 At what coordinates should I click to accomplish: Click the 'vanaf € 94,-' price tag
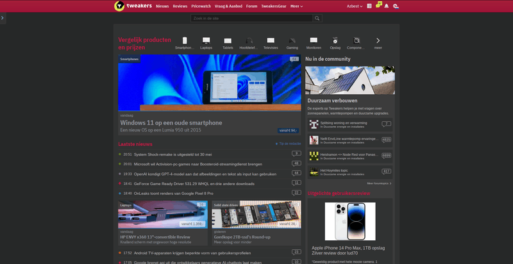(288, 130)
